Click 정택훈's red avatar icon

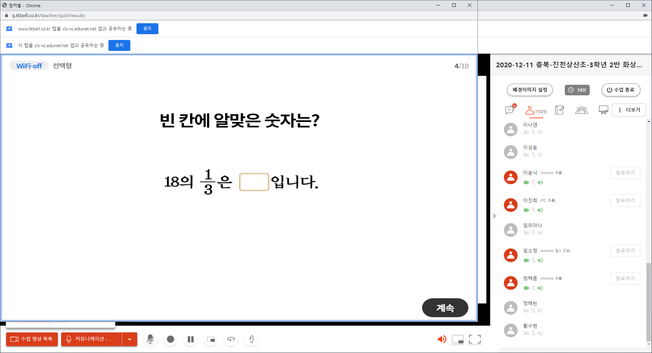point(511,283)
